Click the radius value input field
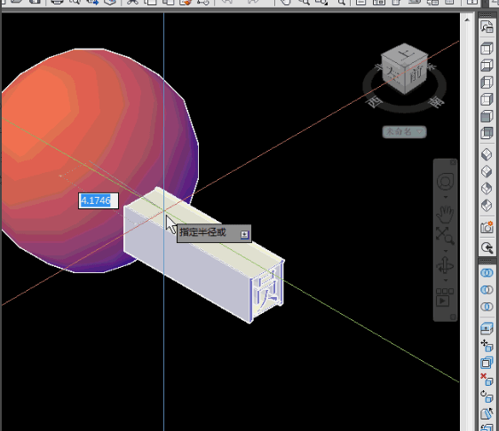 point(99,201)
